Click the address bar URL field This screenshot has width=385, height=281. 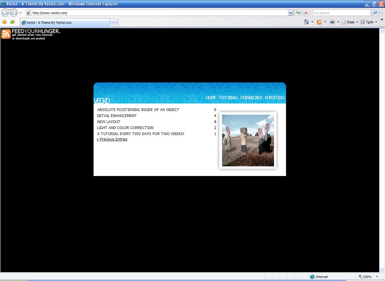pyautogui.click(x=157, y=13)
